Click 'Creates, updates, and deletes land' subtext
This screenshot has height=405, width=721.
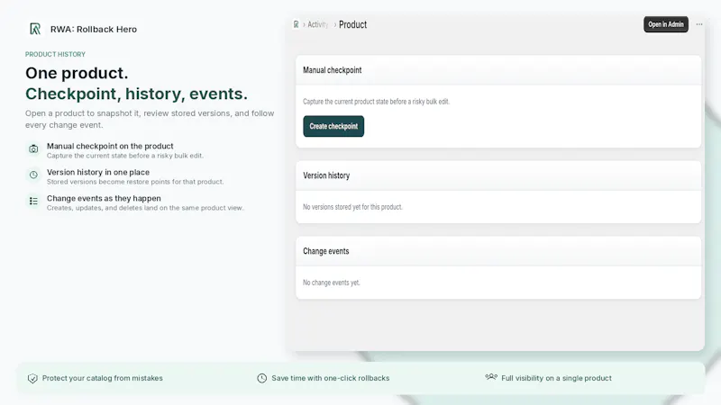145,208
